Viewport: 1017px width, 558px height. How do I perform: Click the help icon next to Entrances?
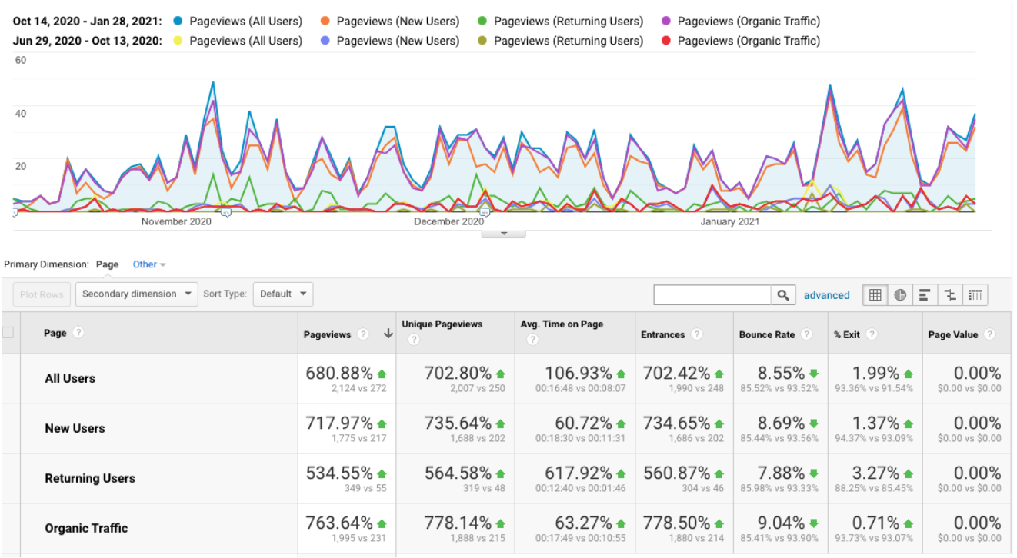click(x=696, y=335)
